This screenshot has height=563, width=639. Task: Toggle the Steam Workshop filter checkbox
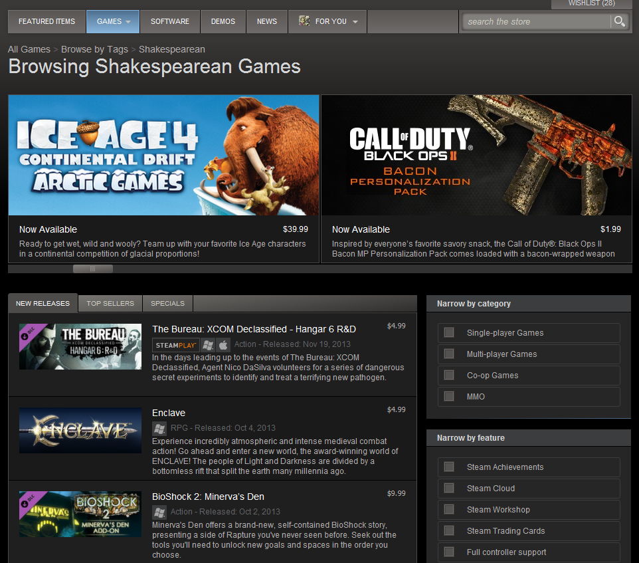(449, 509)
